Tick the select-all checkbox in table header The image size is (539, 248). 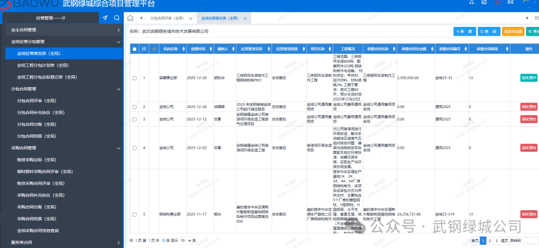[134, 49]
